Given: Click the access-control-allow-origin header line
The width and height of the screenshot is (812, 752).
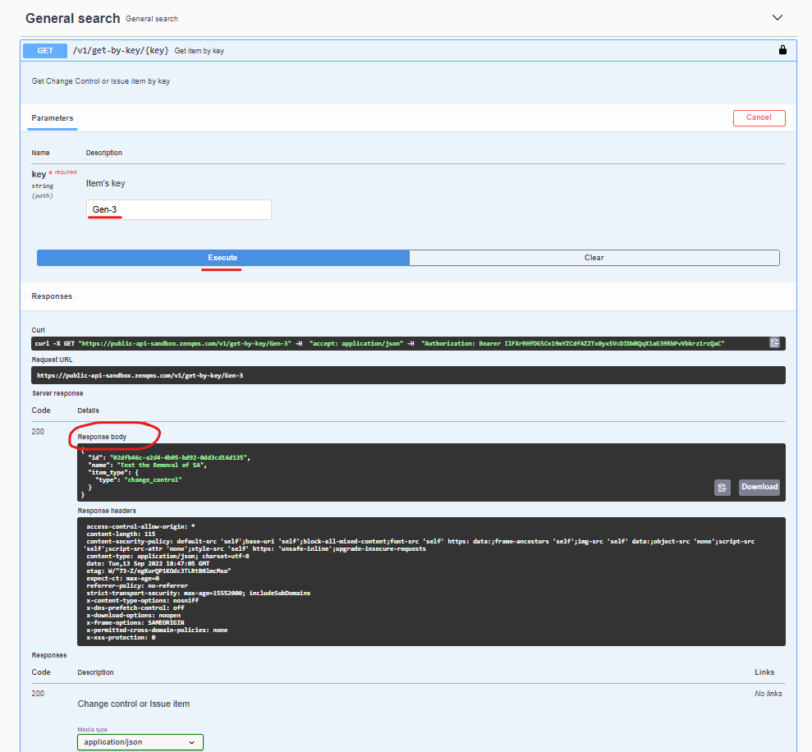Looking at the screenshot, I should (141, 526).
